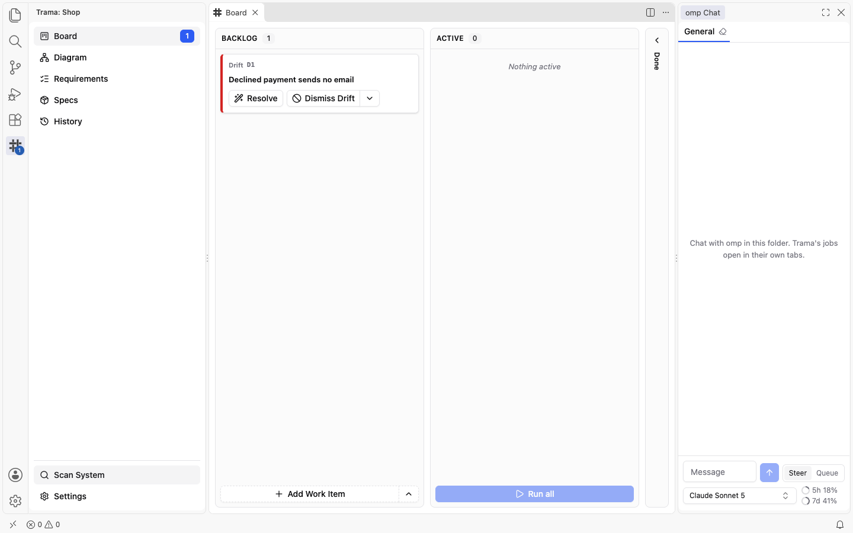The width and height of the screenshot is (853, 533).
Task: Open the Diagram view
Action: [x=117, y=57]
